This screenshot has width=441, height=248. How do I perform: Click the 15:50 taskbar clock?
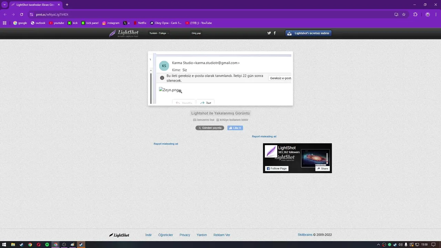pos(424,245)
